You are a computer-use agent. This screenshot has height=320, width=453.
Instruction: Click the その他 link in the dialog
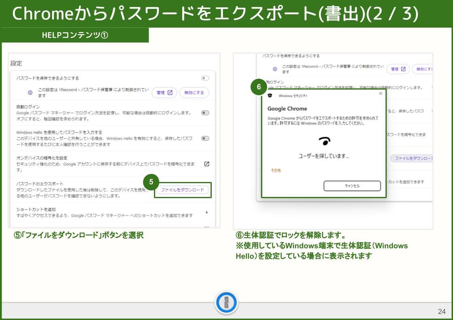[276, 171]
